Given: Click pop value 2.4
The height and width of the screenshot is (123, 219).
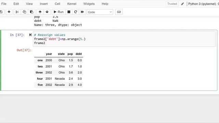Looking at the screenshot, I should click(71, 79).
